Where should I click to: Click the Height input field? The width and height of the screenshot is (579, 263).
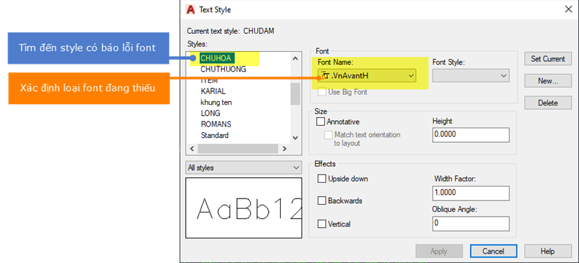[x=471, y=135]
